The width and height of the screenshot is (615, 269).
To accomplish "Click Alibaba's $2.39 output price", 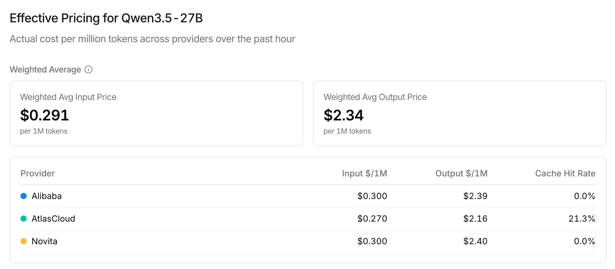I will pos(475,196).
